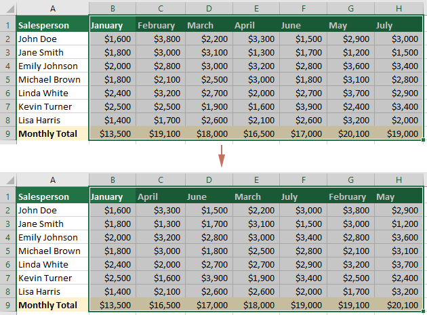Click the fill handle of top table selection
Screen dimensions: 427x315
click(x=423, y=140)
